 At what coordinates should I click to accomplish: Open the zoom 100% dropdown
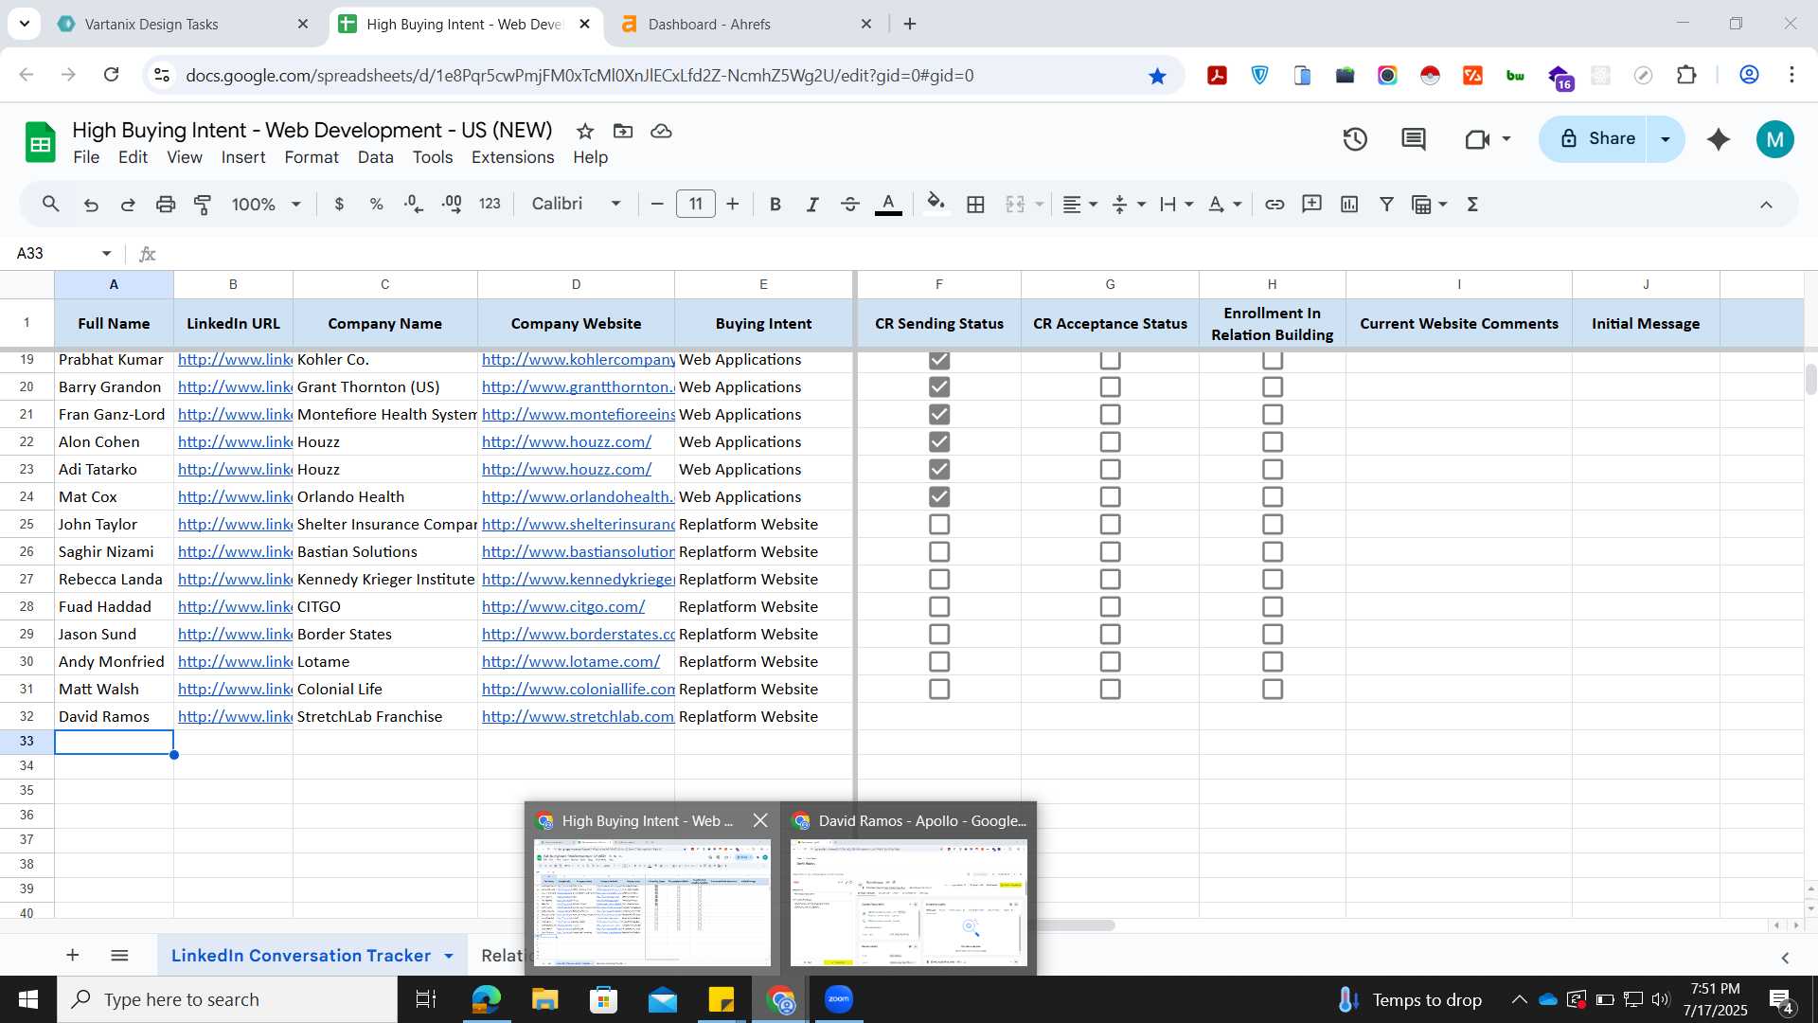click(266, 204)
